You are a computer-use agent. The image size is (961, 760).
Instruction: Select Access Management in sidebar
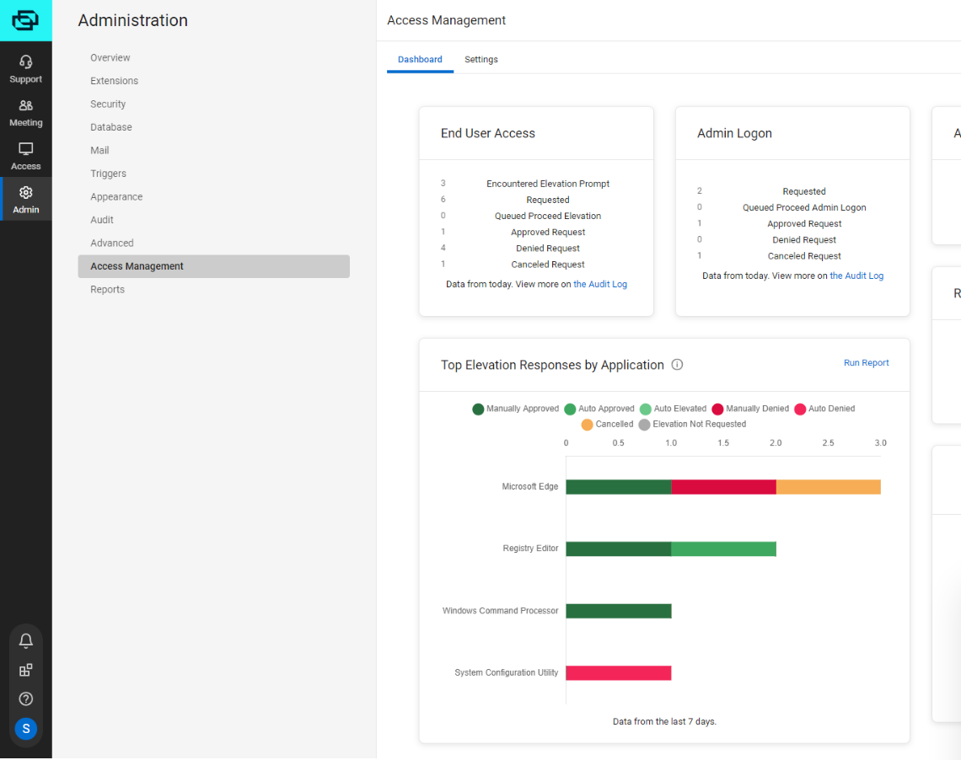(214, 266)
